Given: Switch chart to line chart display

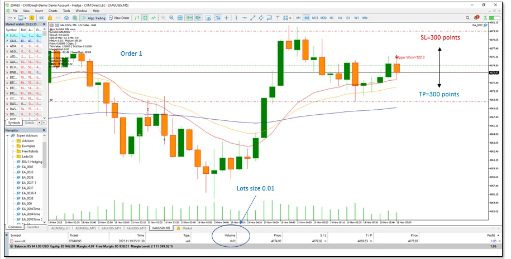Looking at the screenshot, I should (154, 18).
